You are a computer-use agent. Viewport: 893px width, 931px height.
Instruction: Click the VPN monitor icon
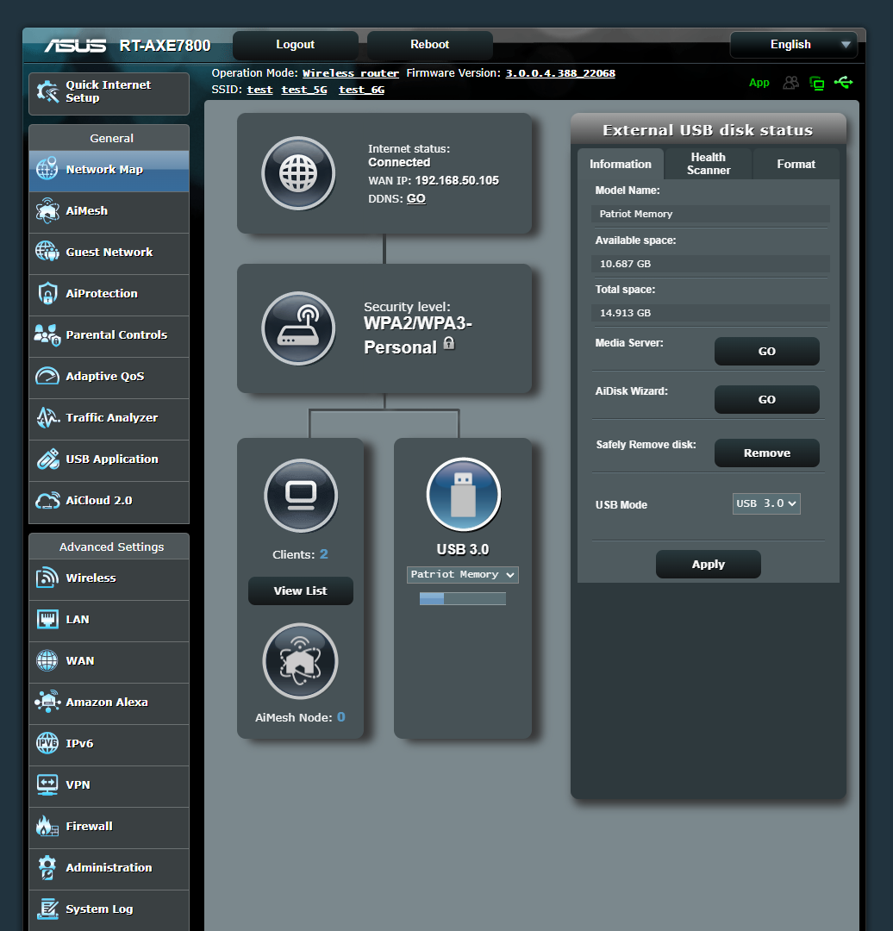click(x=47, y=784)
